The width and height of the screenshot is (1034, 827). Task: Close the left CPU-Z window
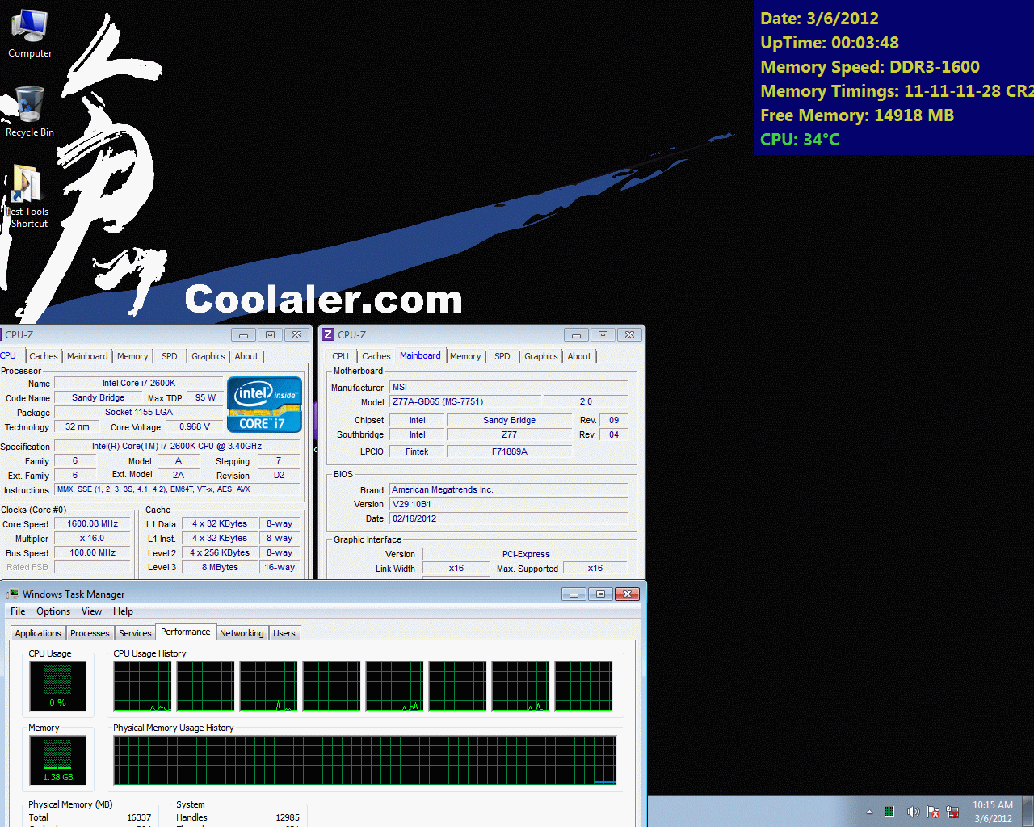(x=296, y=334)
